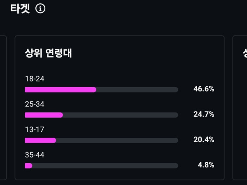Open the partially visible card on the right
Image resolution: width=247 pixels, height=185 pixels.
point(240,107)
